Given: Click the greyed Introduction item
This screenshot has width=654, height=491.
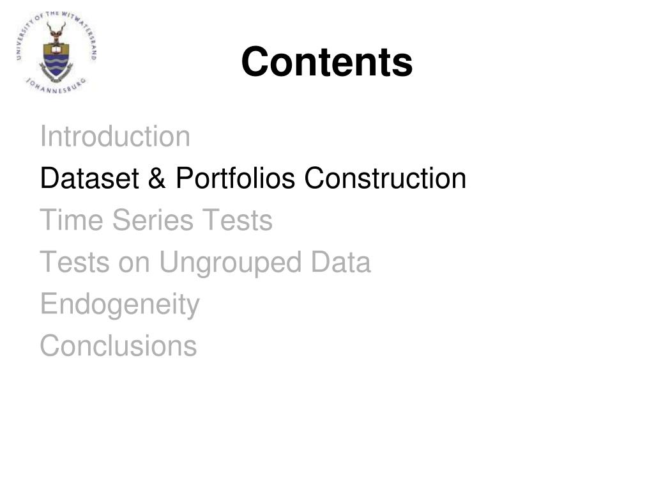Looking at the screenshot, I should [x=115, y=136].
